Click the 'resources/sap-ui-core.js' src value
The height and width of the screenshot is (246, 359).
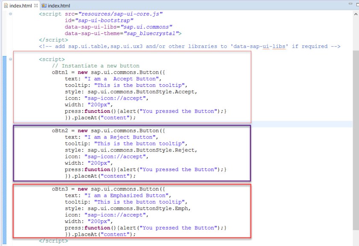click(x=121, y=14)
